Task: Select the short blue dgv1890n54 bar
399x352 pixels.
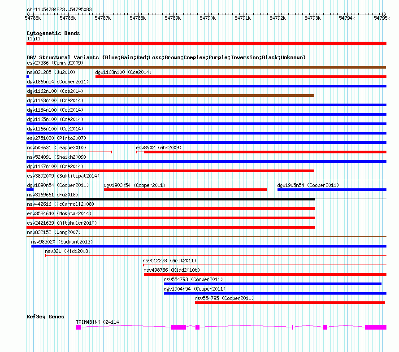Action: click(x=30, y=190)
